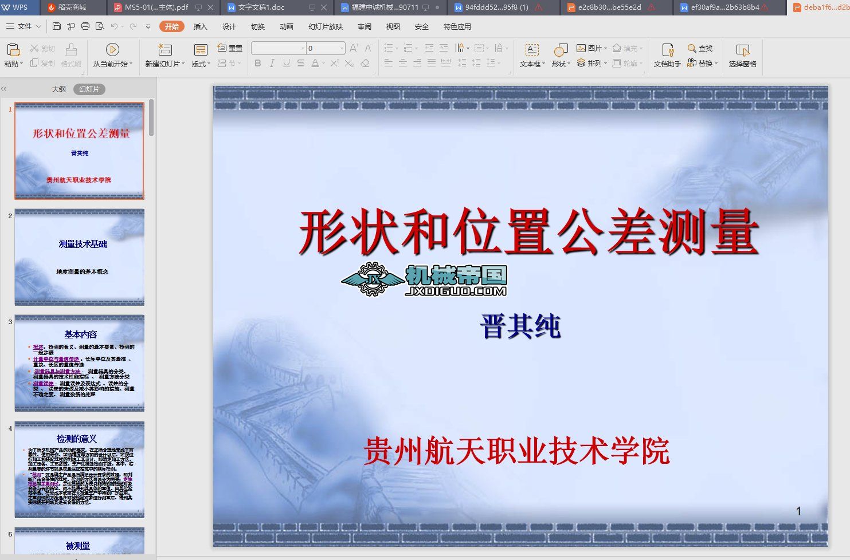Toggle distributed text alignment
850x560 pixels.
tap(446, 64)
